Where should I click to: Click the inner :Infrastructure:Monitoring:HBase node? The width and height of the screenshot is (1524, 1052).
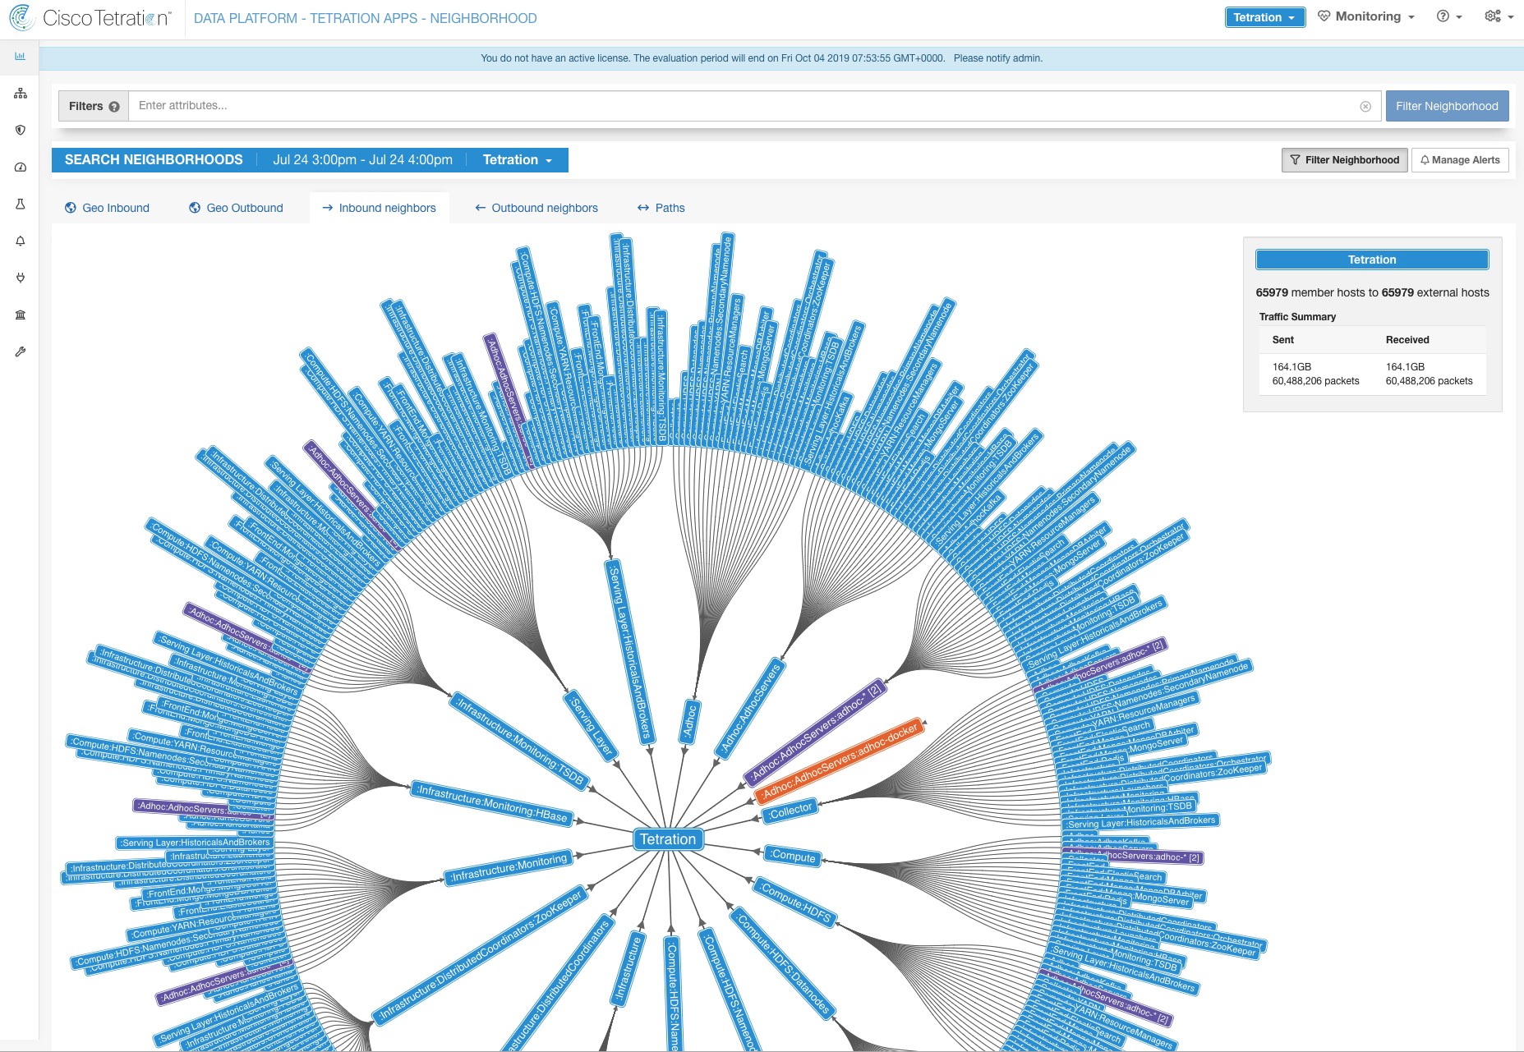point(492,802)
